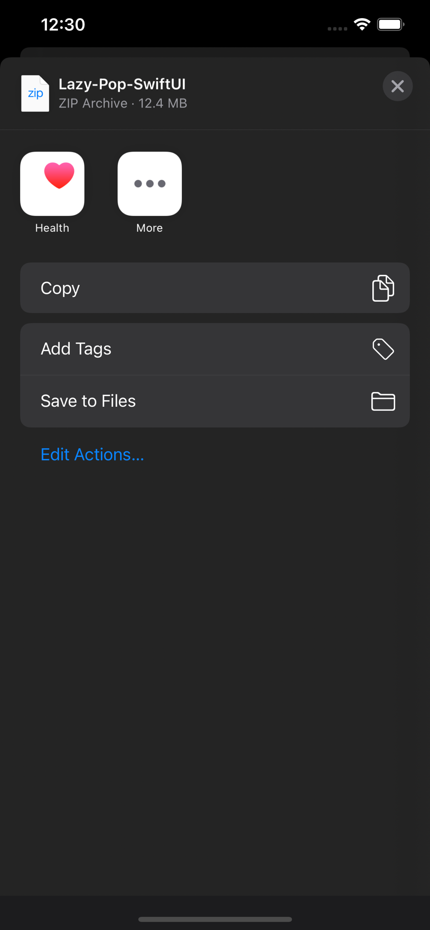Tap the More label under dots icon
Screen dimensions: 430x930
point(149,228)
